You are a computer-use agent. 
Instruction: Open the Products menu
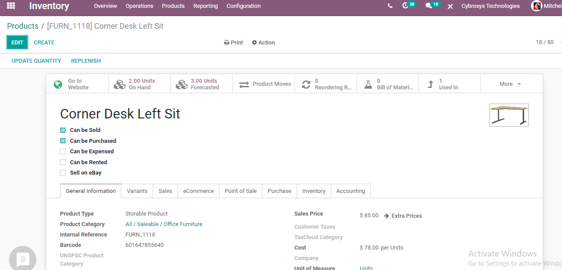[x=173, y=6]
